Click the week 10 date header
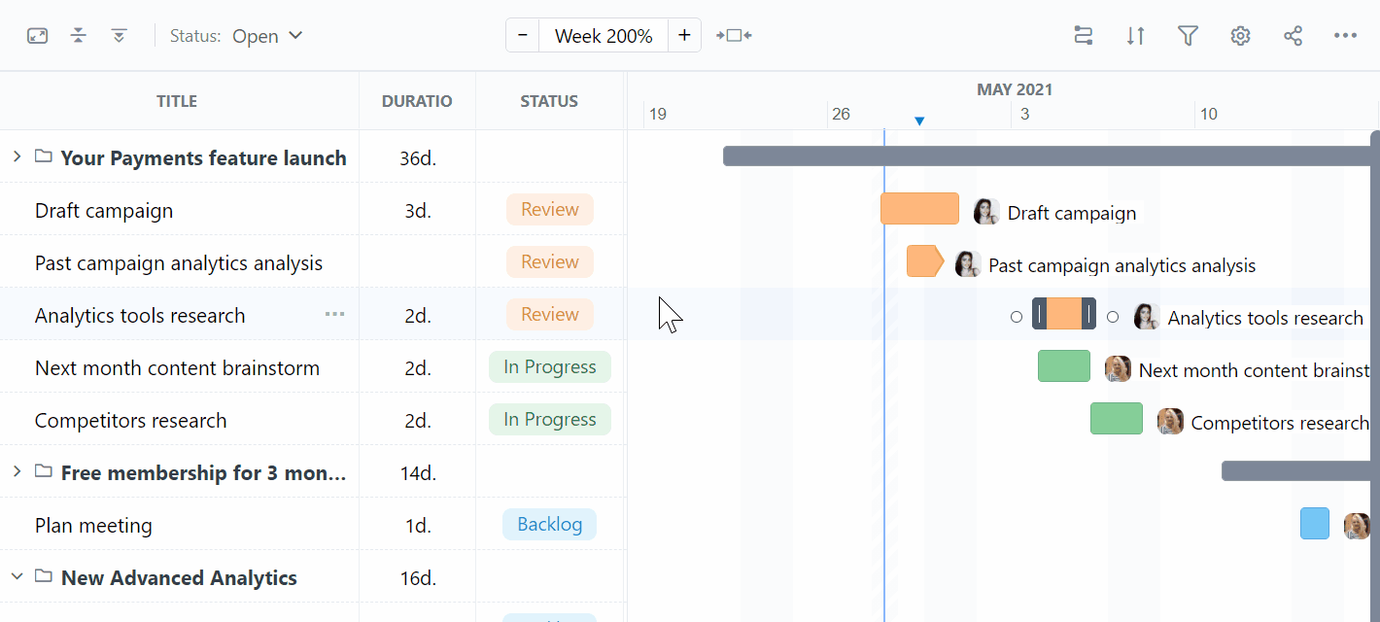Image resolution: width=1380 pixels, height=622 pixels. coord(1208,115)
